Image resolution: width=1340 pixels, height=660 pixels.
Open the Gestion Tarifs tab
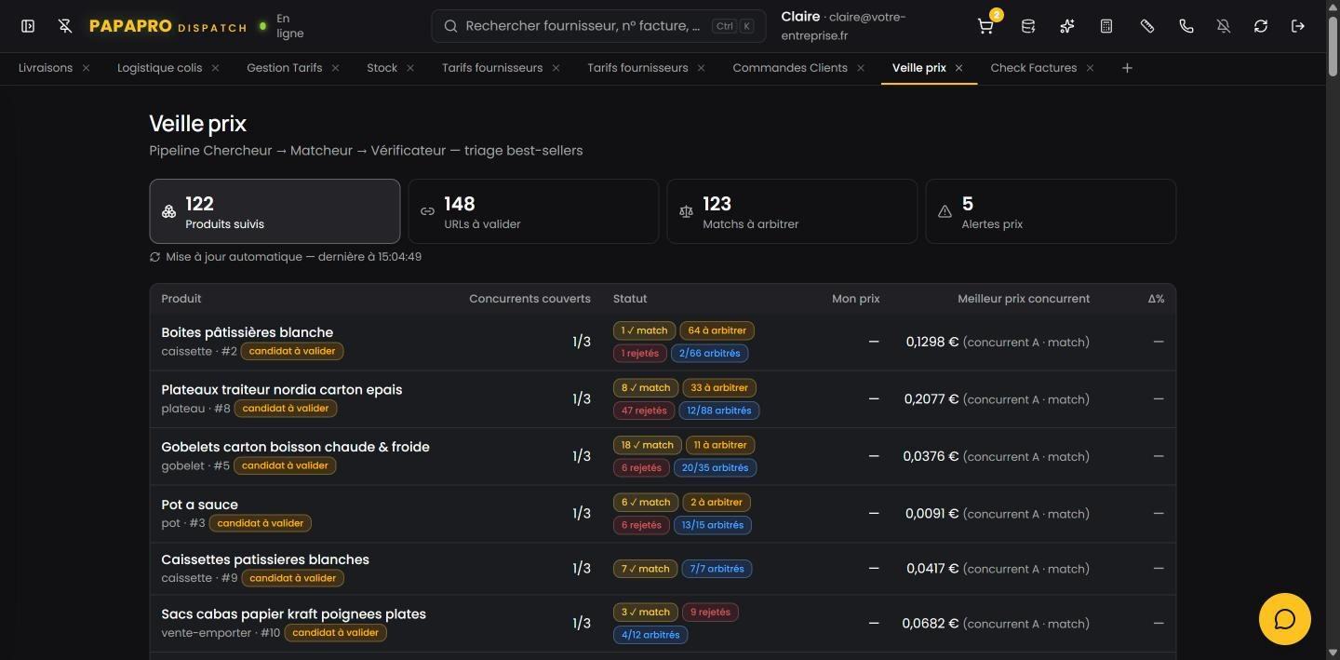(x=284, y=68)
